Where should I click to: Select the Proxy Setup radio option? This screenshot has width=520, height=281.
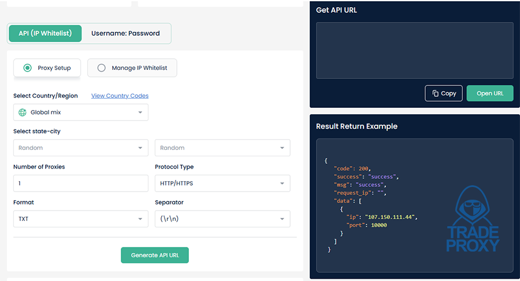(x=28, y=68)
